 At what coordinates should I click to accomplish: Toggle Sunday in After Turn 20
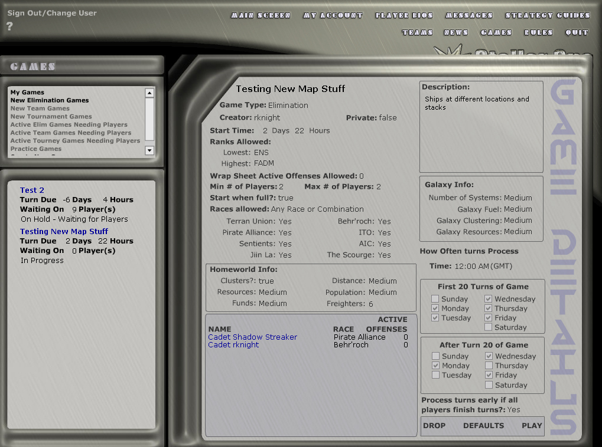[x=435, y=356]
